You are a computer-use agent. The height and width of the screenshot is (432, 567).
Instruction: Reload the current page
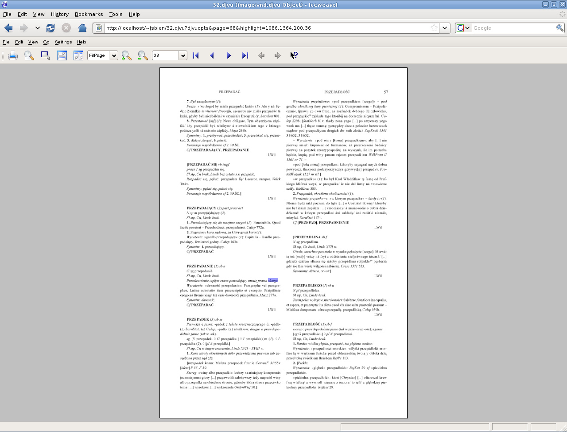coord(50,28)
